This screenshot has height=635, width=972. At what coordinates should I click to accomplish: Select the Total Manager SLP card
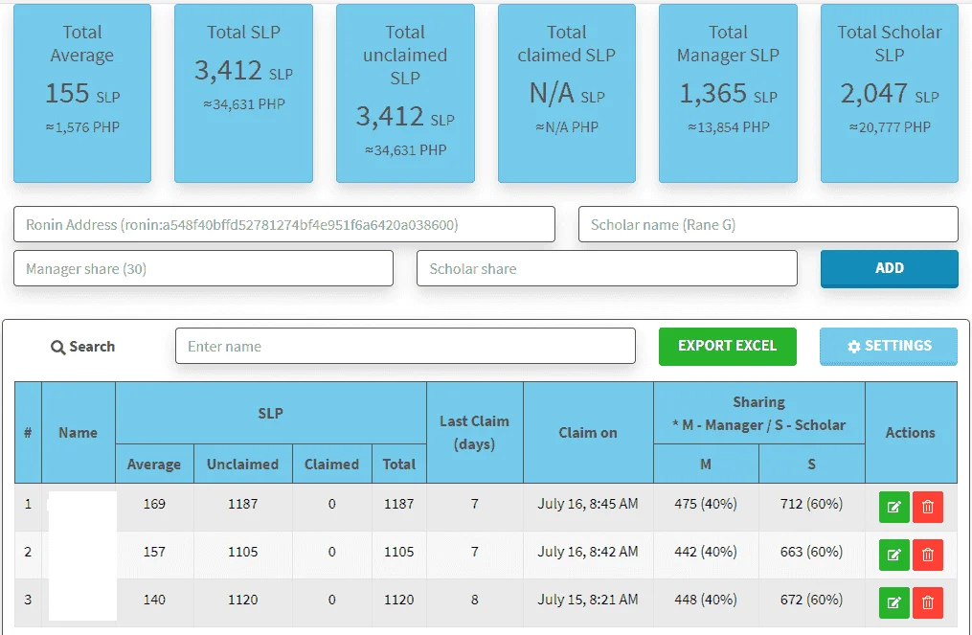click(728, 93)
